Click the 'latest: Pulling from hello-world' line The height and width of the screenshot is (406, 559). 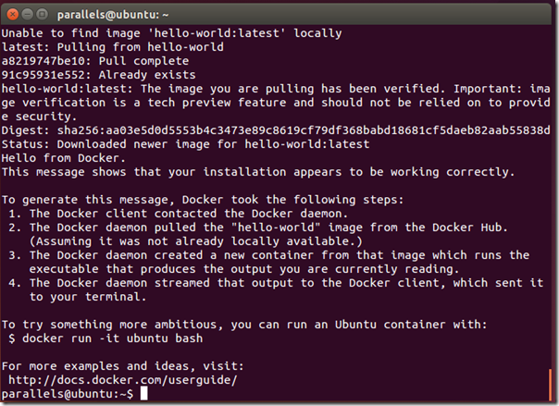pos(113,47)
